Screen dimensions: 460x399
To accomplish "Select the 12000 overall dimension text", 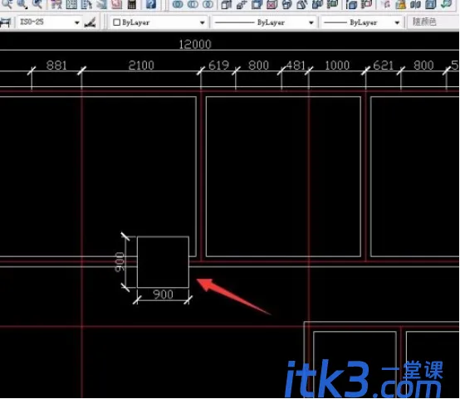I will point(195,45).
